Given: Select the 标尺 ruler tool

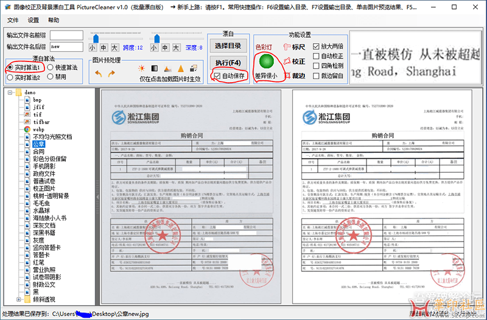Looking at the screenshot, I should [294, 47].
